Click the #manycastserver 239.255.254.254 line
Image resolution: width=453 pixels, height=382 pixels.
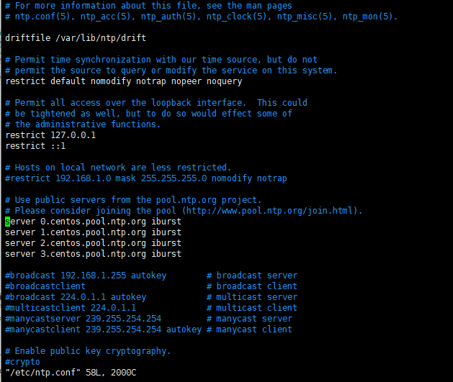tap(84, 319)
